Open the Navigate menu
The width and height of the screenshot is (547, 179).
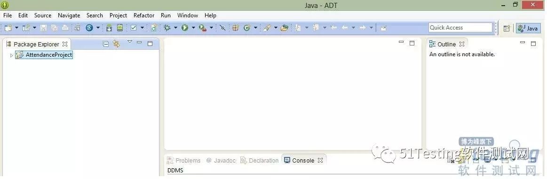[x=69, y=15]
